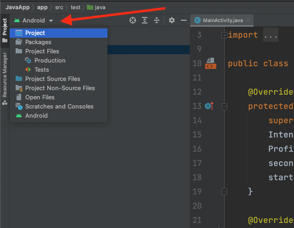The height and width of the screenshot is (228, 294).
Task: Expand the folded import block
Action: [x=224, y=35]
